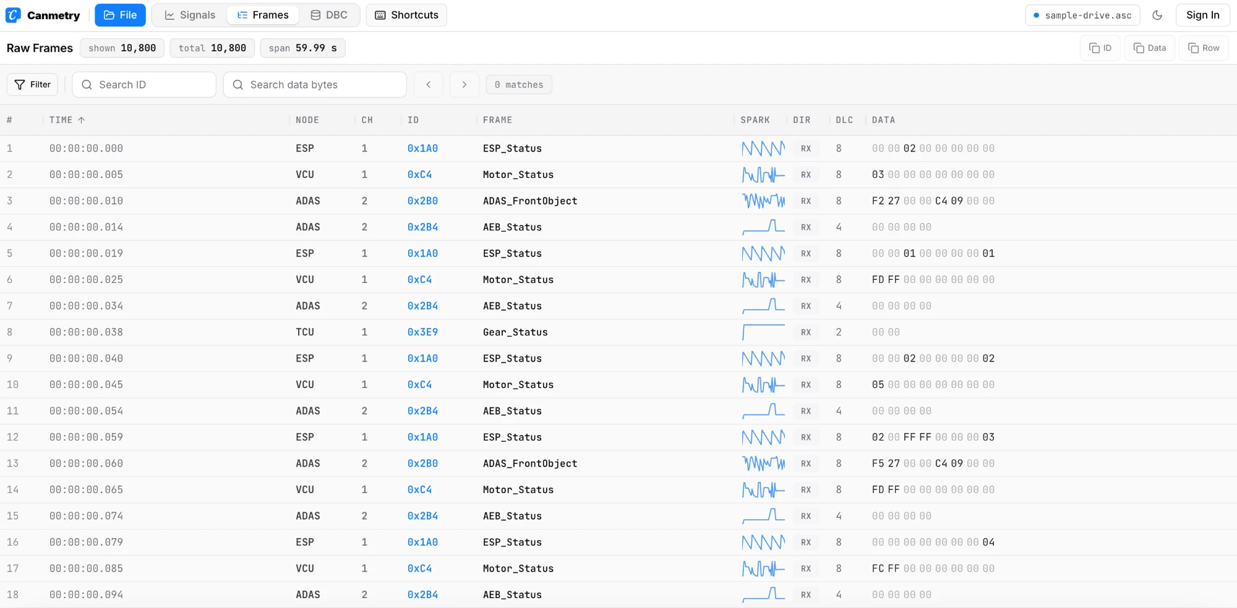Viewport: 1237px width, 608px height.
Task: Sort by the DLC column header
Action: [844, 120]
